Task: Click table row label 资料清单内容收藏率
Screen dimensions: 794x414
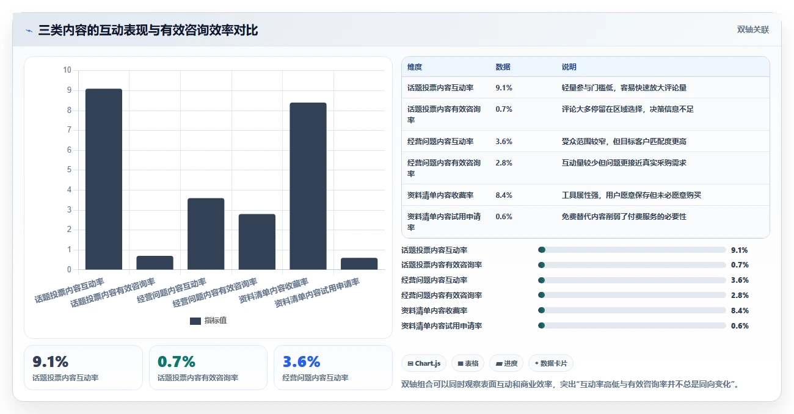Action: 440,195
